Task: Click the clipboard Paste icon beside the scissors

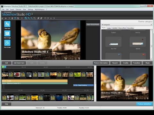Action: [x=12, y=18]
